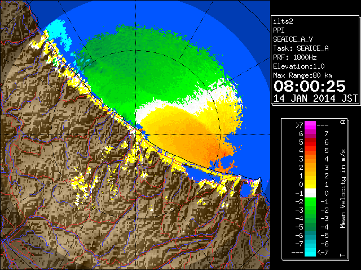Viewport: 361px width, 270px height.
Task: Select the 'Elevation:1.0' entry
Action: (x=298, y=66)
